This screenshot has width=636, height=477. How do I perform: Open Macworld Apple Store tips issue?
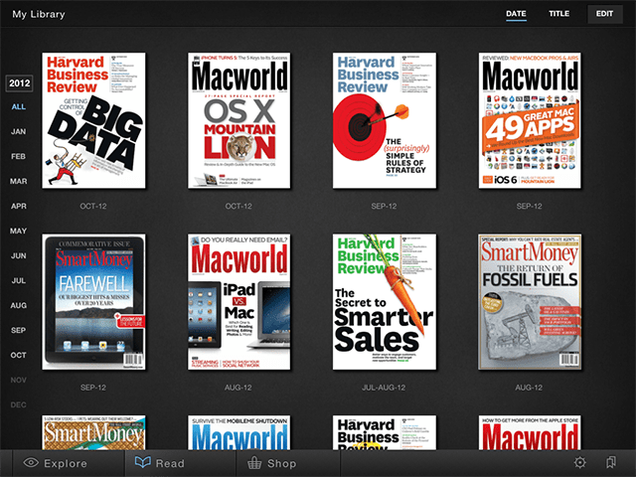[x=530, y=432]
